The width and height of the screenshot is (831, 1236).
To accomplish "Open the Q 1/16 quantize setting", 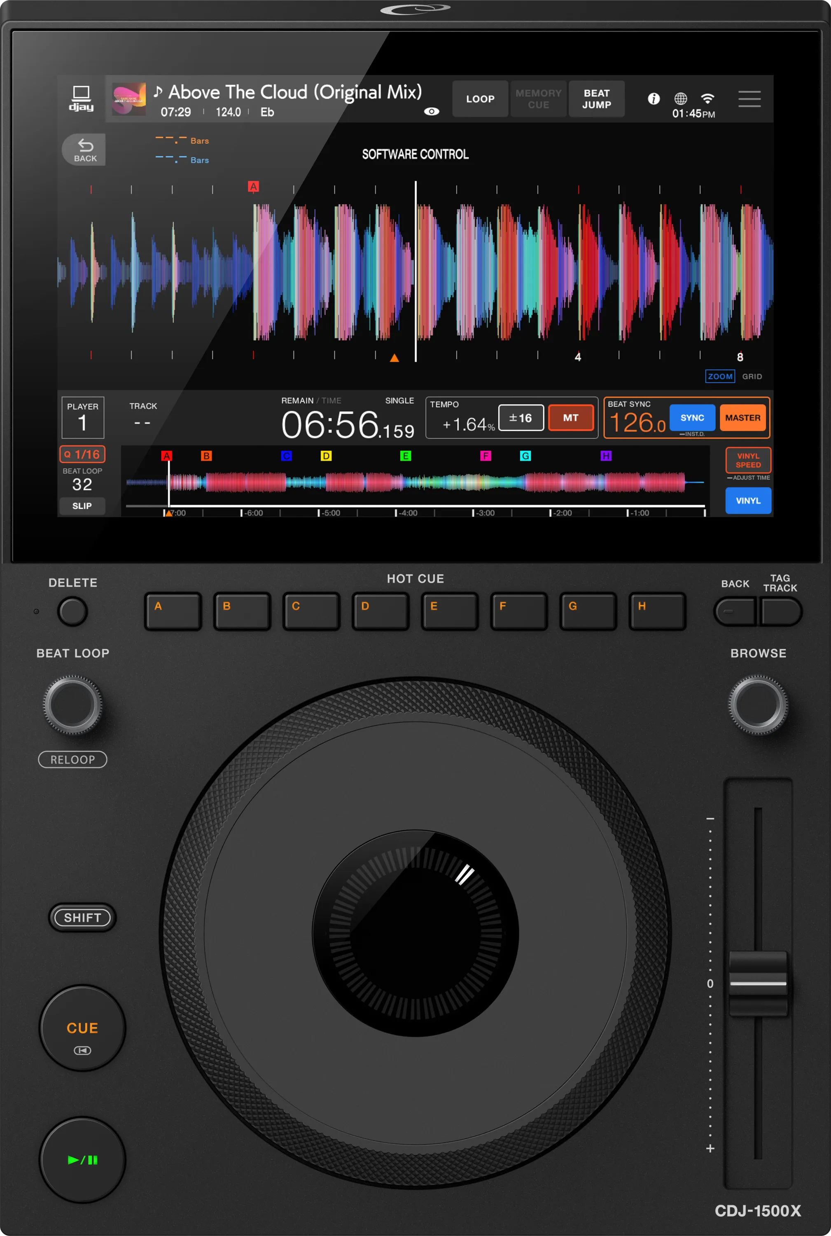I will (82, 454).
